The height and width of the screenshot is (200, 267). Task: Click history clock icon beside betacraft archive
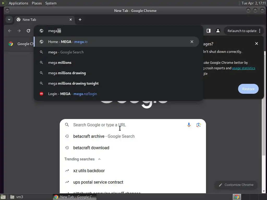pos(67,136)
